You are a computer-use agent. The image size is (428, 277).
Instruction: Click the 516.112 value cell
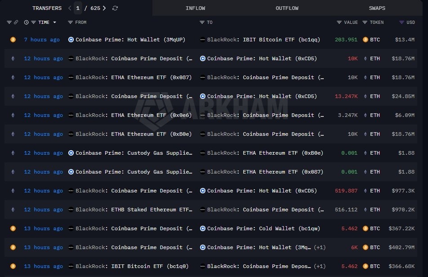pos(346,210)
